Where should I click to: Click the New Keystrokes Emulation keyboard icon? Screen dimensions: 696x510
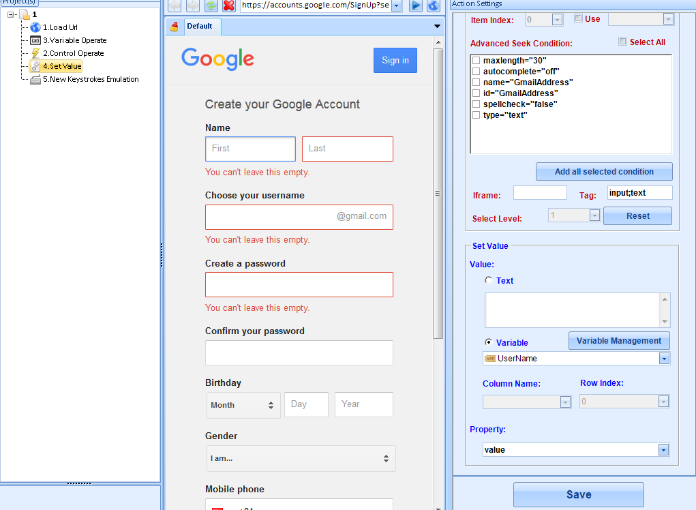[35, 79]
